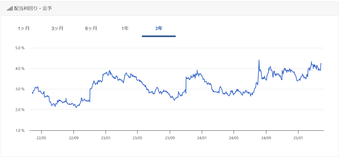339x157 pixels.
Task: Click the 4.0 % y-axis label
Action: point(20,69)
